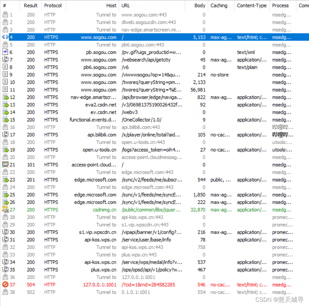Image resolution: width=309 pixels, height=306 pixels.
Task: Click the lock icon of session 1
Action: point(5,14)
